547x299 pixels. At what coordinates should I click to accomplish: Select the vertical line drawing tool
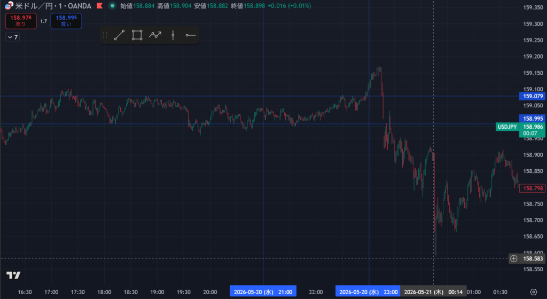173,35
